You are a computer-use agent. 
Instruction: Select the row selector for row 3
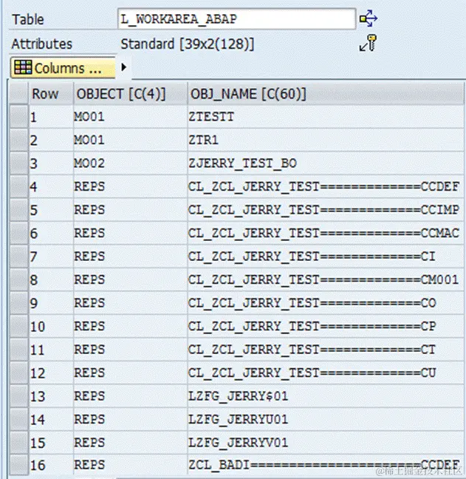click(x=19, y=163)
